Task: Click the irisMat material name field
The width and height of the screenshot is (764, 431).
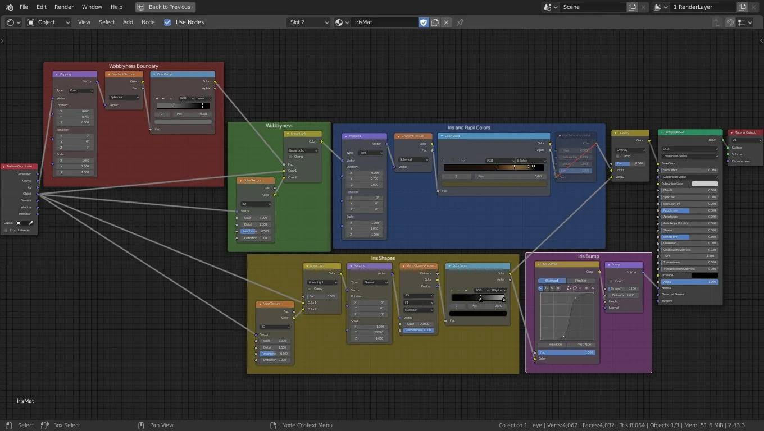Action: pyautogui.click(x=384, y=22)
